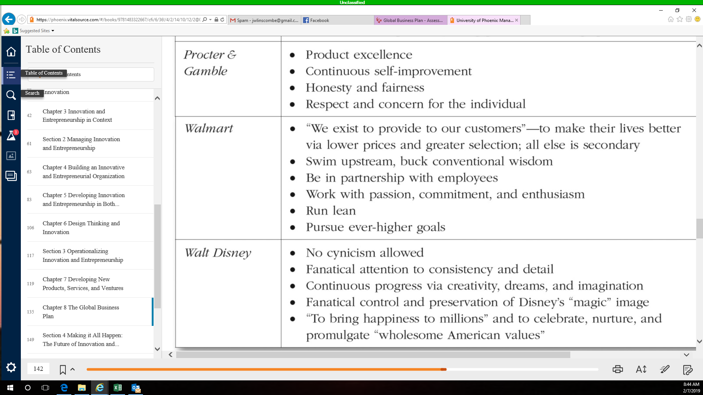The height and width of the screenshot is (395, 703).
Task: Select University of Phoenix tab
Action: (x=483, y=20)
